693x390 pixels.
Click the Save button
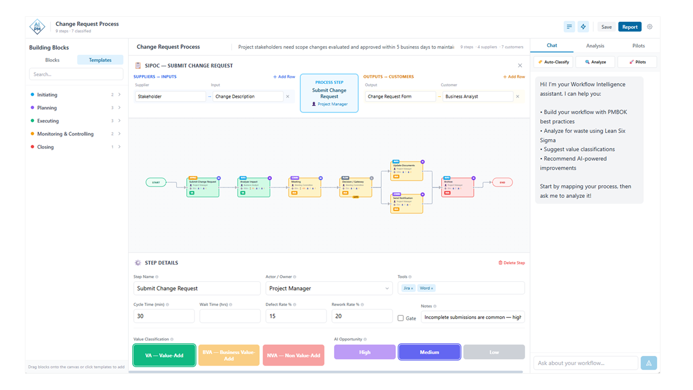point(606,26)
